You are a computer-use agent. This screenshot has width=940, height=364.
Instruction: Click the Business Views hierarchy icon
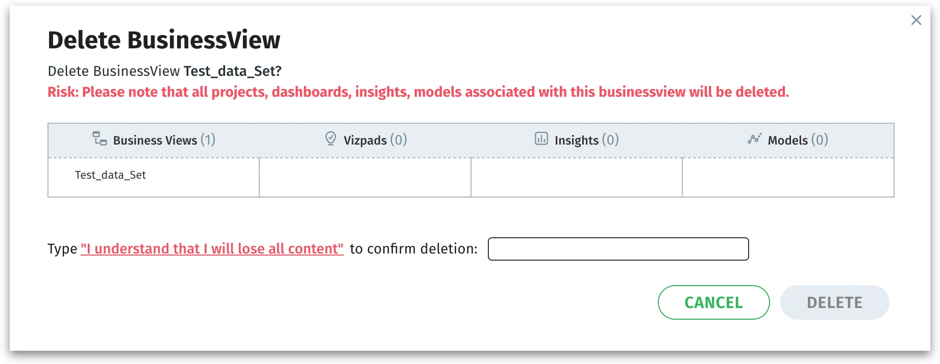click(100, 138)
